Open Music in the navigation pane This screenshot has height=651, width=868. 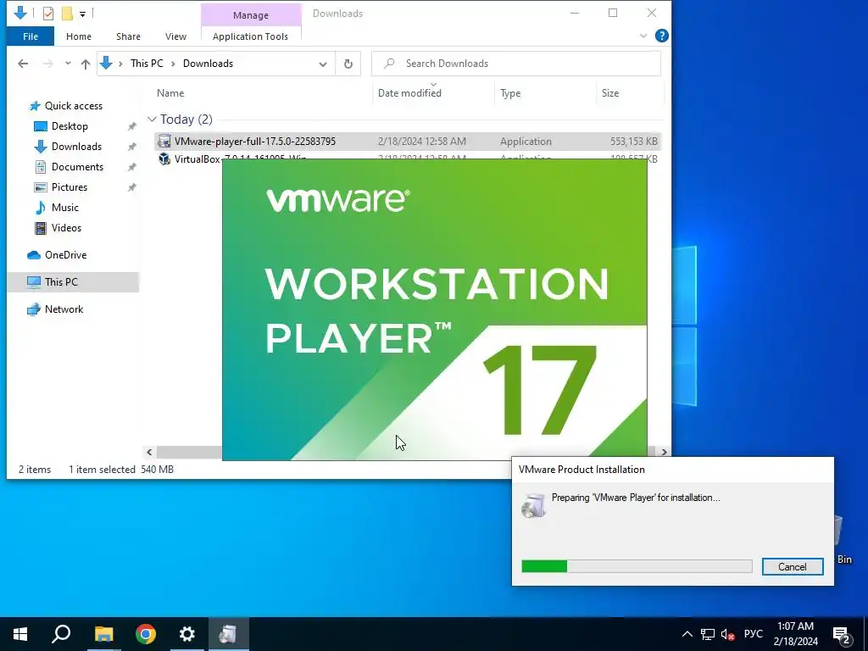(x=64, y=208)
